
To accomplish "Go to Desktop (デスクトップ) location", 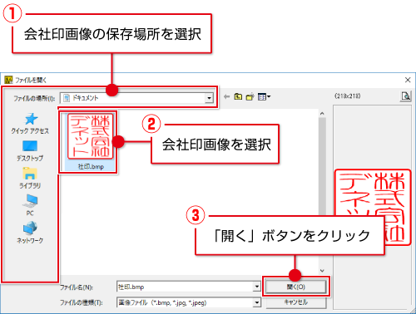I will pos(30,151).
